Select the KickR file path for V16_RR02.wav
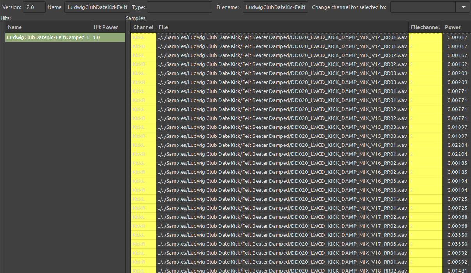 [x=282, y=172]
